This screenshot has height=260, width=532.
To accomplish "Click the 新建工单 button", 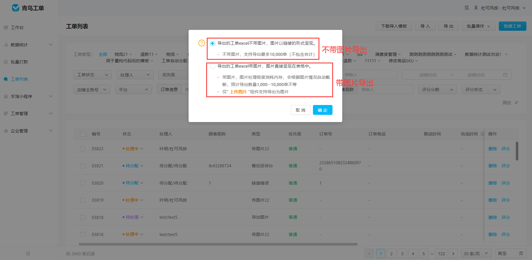I will [x=512, y=26].
